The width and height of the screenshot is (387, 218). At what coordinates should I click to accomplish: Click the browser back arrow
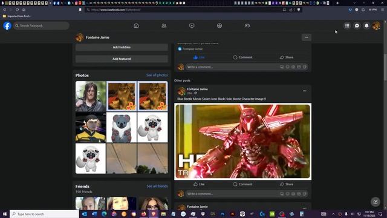[4, 10]
